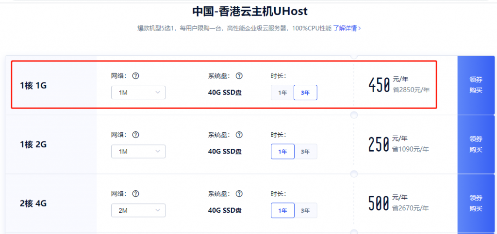Image resolution: width=497 pixels, height=234 pixels.
Task: Click system disk help icon in 2核 4G row
Action: coord(239,193)
